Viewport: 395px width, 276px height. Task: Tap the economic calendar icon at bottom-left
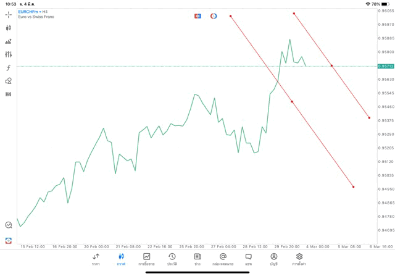pyautogui.click(x=8, y=225)
